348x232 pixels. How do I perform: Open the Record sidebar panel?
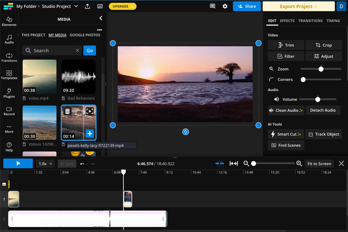[9, 111]
